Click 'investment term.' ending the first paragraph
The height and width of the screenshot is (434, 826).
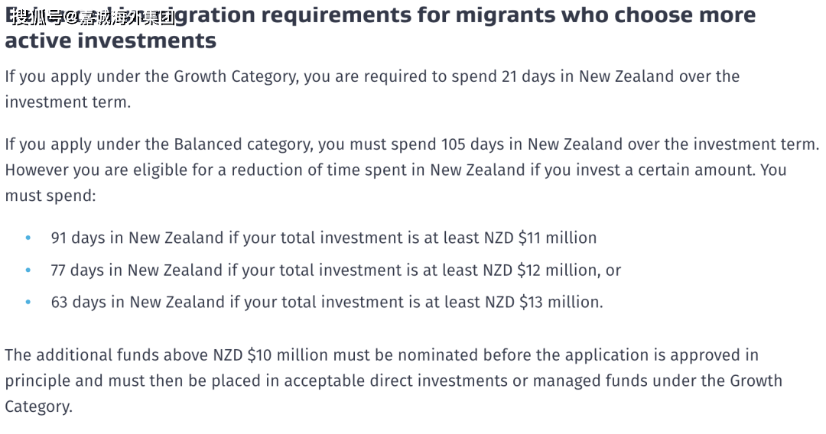click(x=67, y=102)
